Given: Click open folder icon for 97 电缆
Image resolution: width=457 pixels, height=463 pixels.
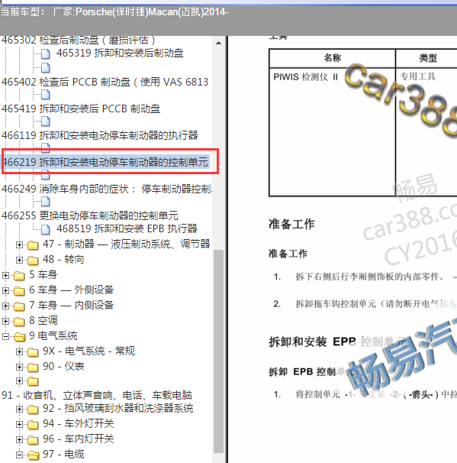Looking at the screenshot, I should 33,455.
